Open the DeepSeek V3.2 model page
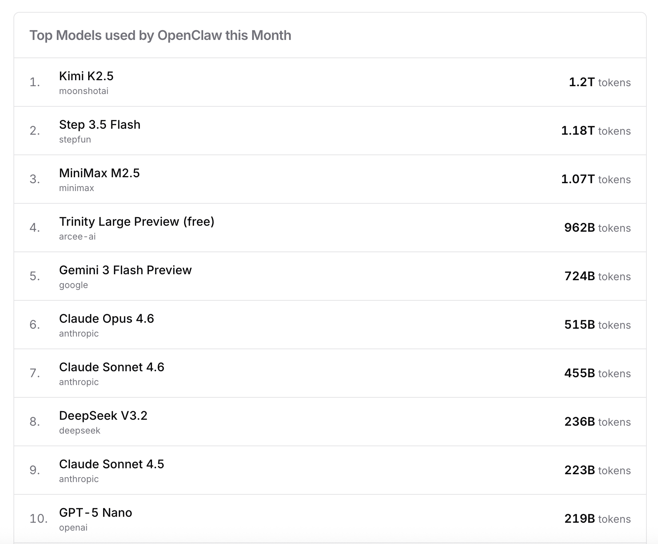This screenshot has height=544, width=658. [103, 416]
